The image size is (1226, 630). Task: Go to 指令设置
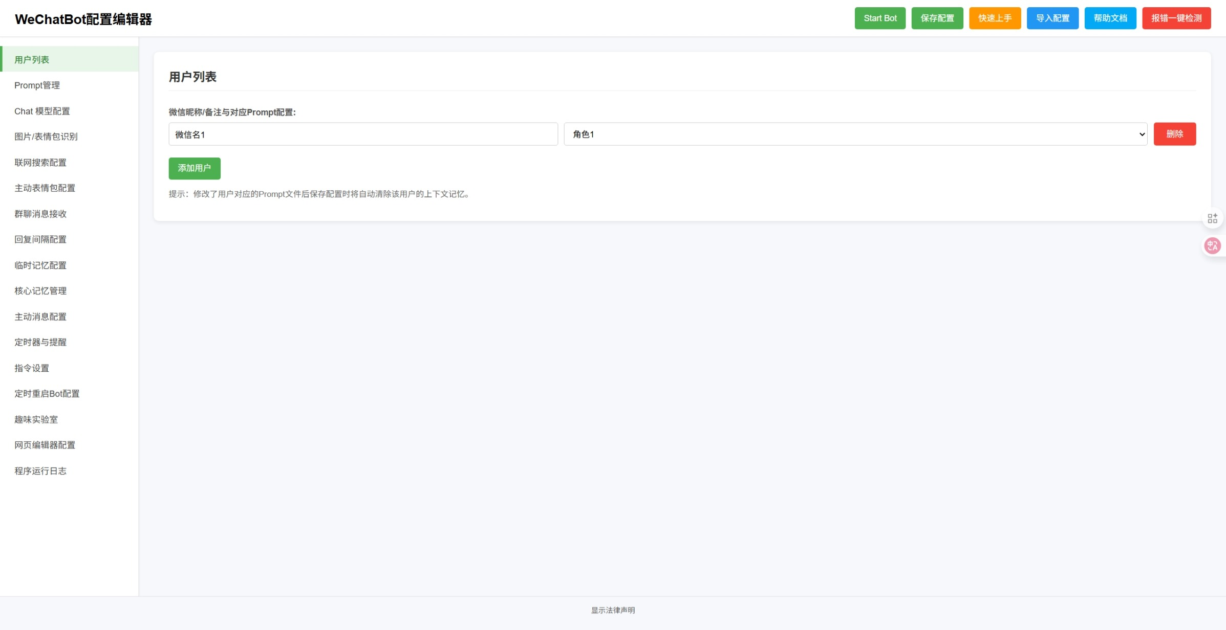point(69,368)
